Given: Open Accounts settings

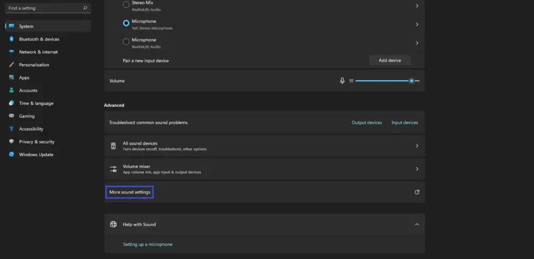Looking at the screenshot, I should point(48,90).
